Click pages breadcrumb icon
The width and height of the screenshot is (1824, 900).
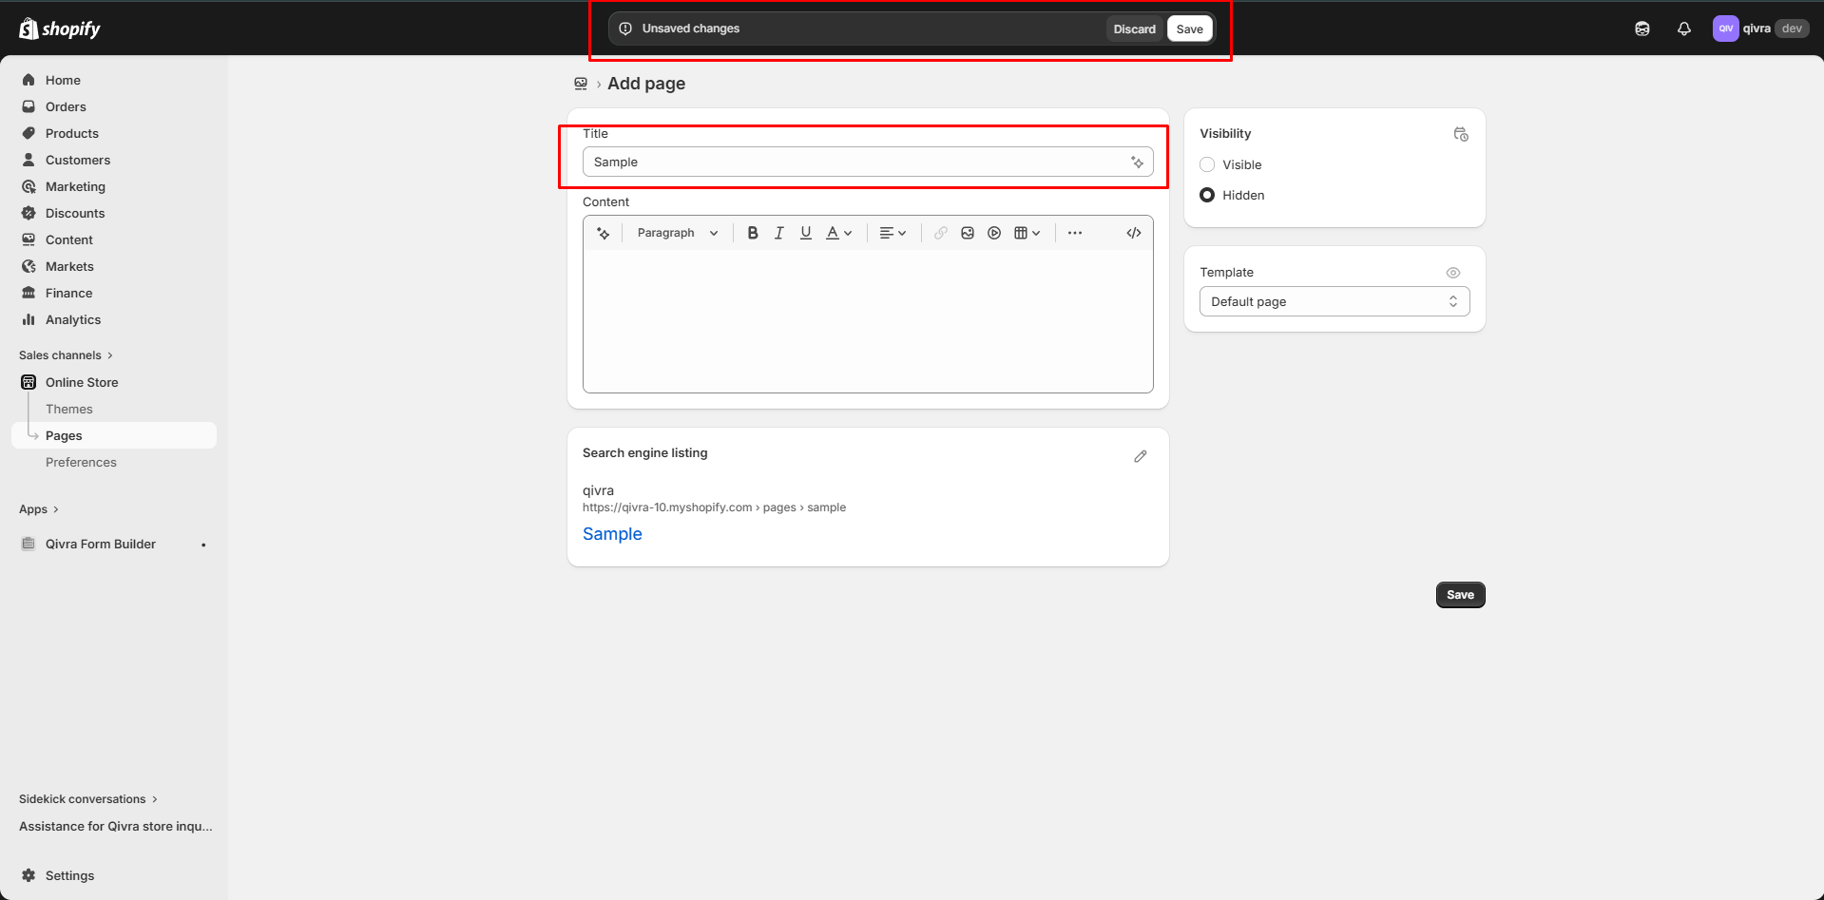[581, 84]
